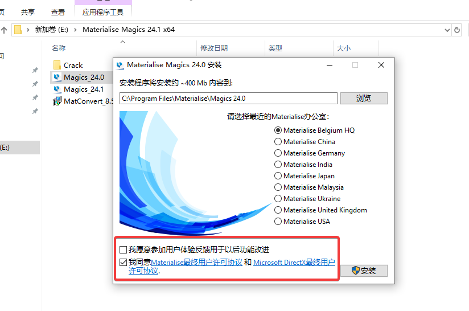Enable the user experience feedback checkbox
Screen dimensions: 469x311
click(123, 249)
